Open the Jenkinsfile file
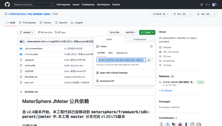The width and height of the screenshot is (222, 126). click(x=30, y=65)
